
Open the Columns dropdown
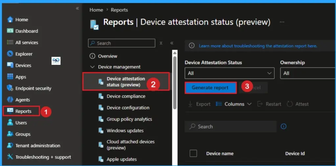coord(233,104)
